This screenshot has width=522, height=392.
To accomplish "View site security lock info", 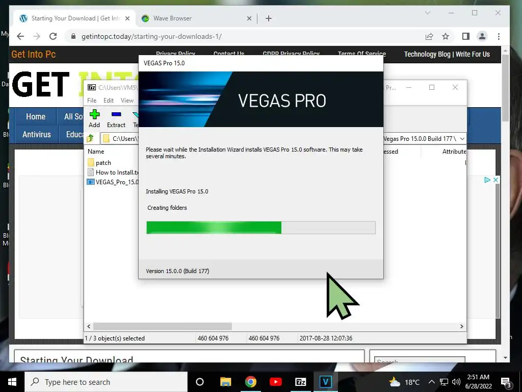I will pos(73,36).
